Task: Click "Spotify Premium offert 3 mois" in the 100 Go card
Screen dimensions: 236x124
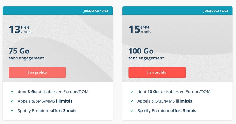Action: [x=167, y=111]
